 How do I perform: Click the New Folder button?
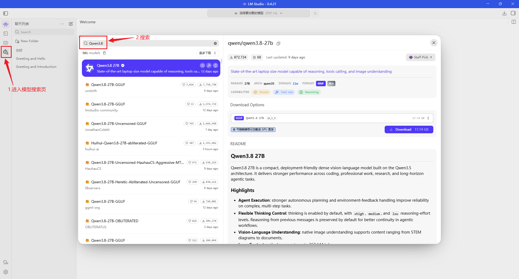[x=27, y=41]
